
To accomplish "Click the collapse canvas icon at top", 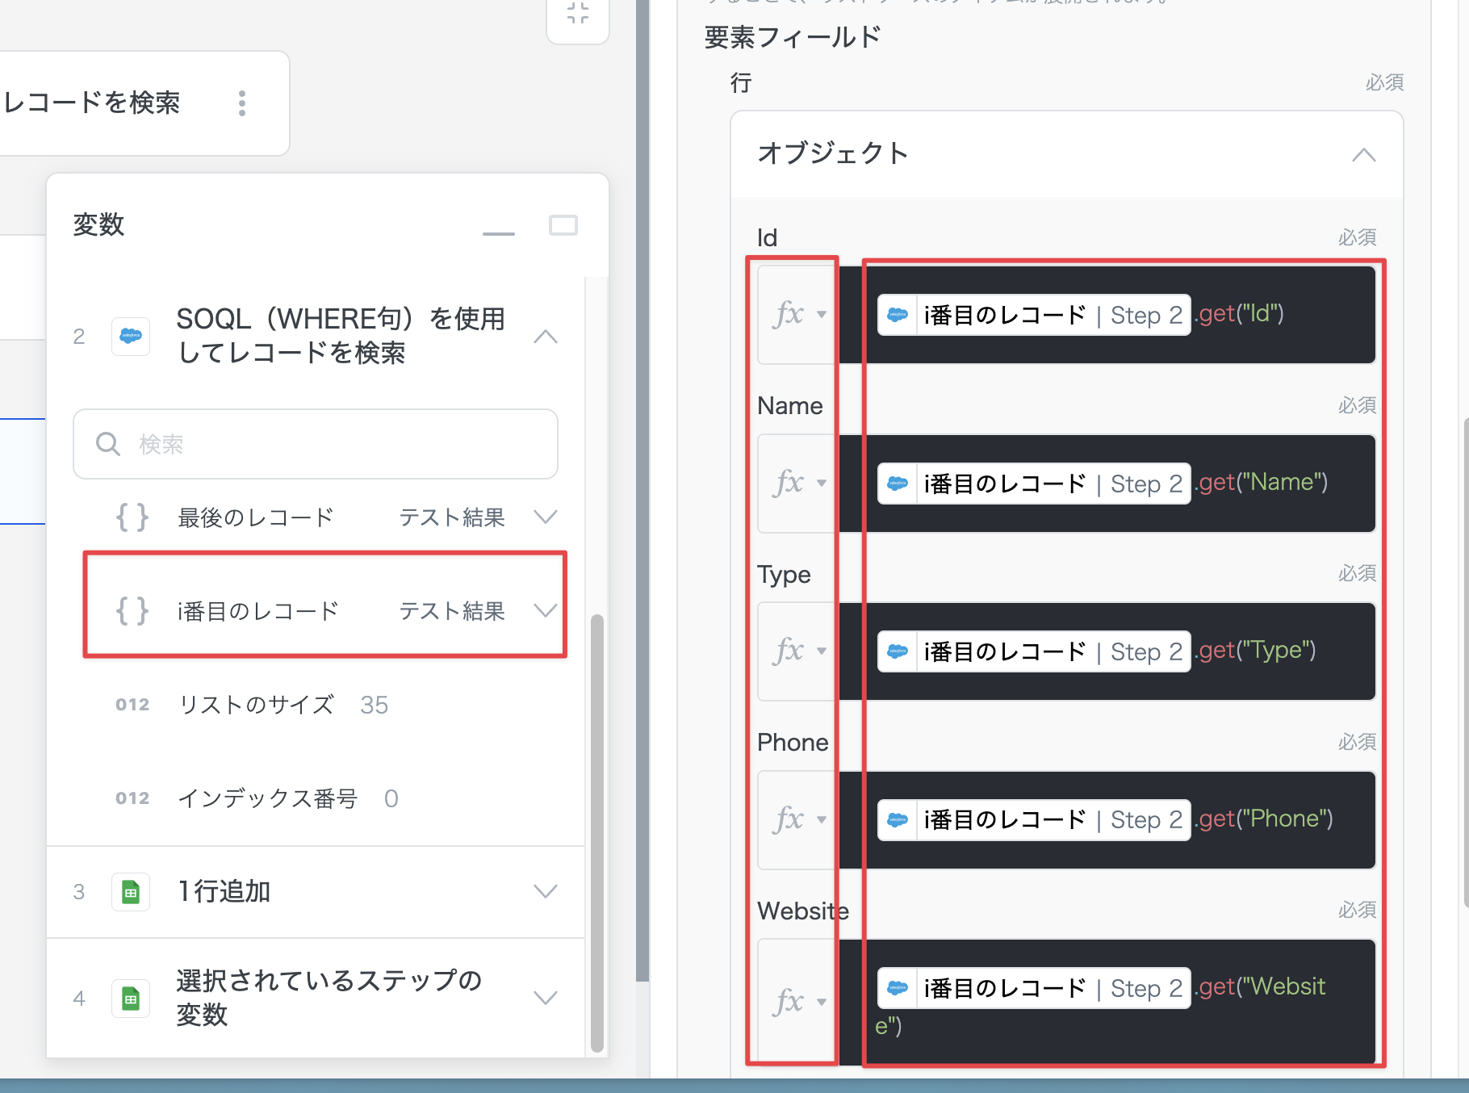I will click(577, 14).
